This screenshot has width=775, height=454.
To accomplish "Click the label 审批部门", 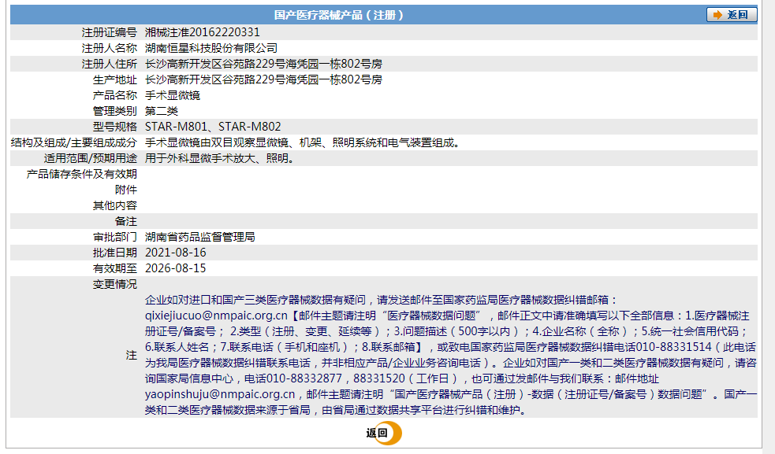I will point(114,237).
